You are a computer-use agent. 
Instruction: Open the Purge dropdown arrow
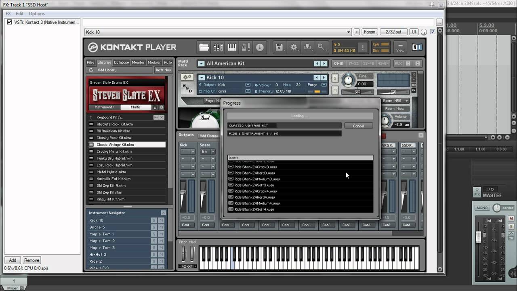(x=324, y=85)
